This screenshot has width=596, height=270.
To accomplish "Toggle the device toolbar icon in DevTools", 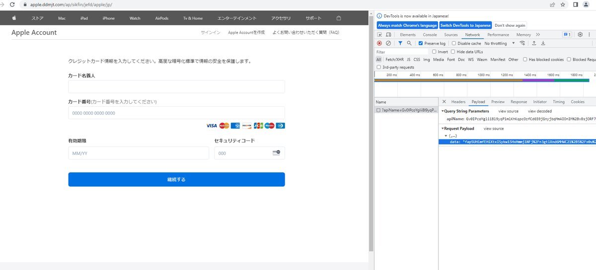I will (389, 35).
